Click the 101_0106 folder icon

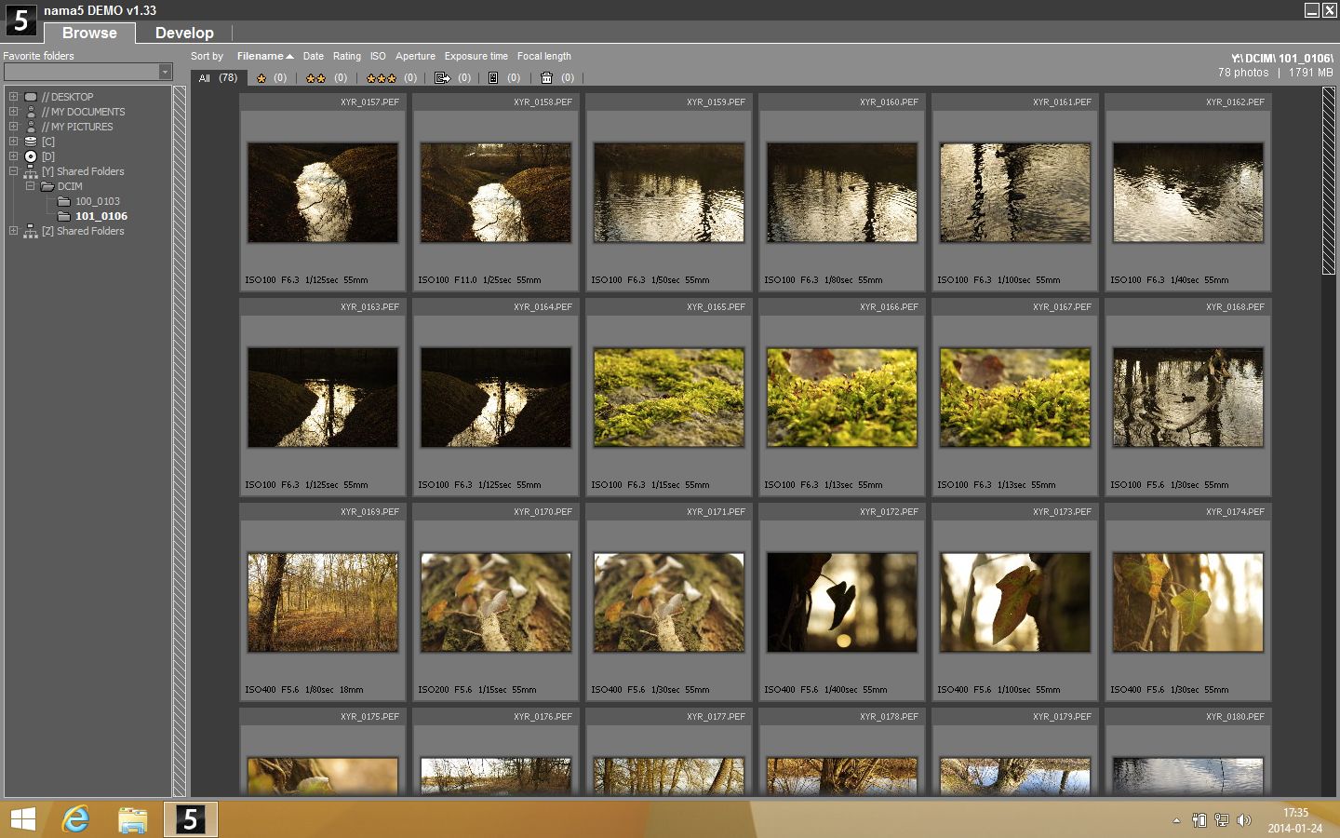[x=64, y=216]
